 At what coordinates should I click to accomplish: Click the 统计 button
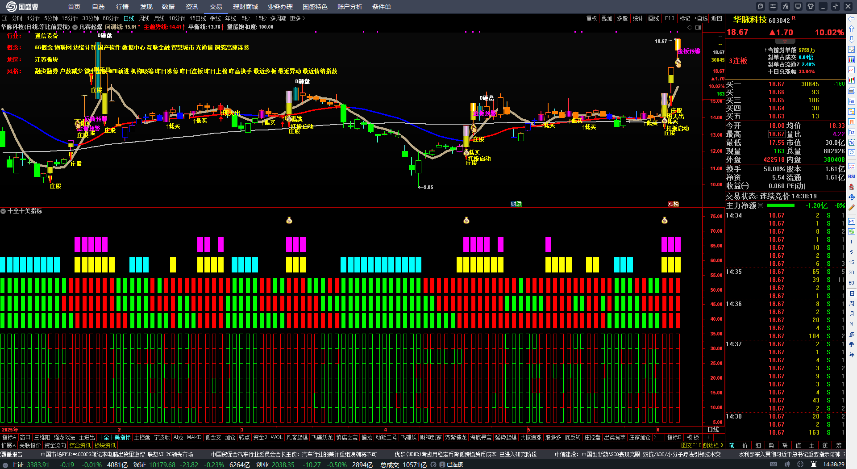[638, 18]
